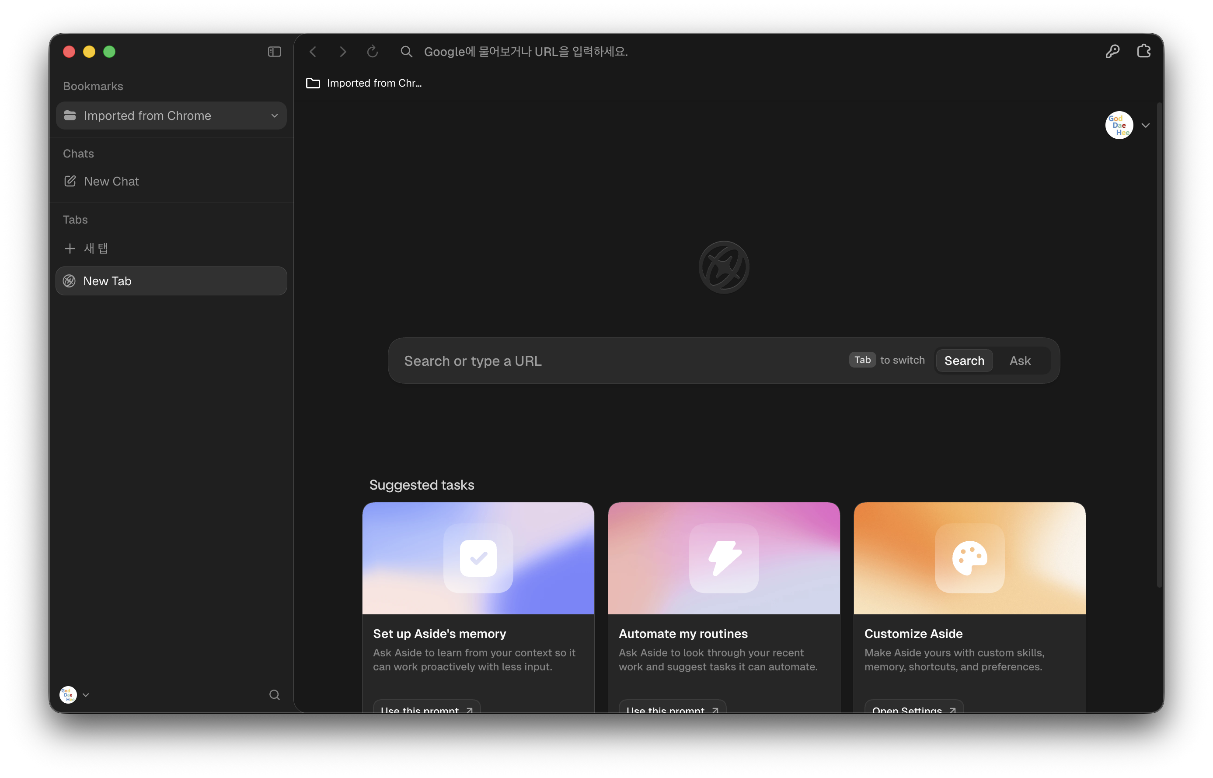Click the New Chat compose icon

(x=70, y=181)
